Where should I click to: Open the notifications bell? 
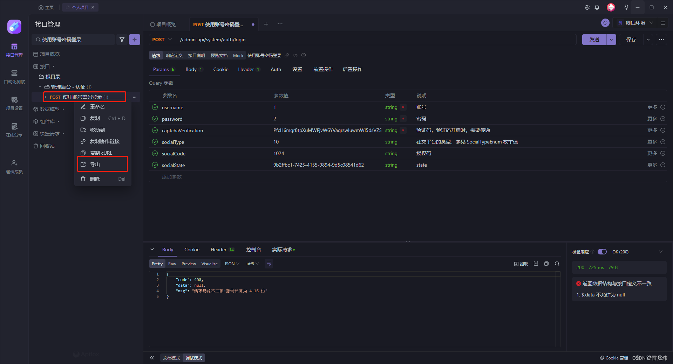[597, 7]
